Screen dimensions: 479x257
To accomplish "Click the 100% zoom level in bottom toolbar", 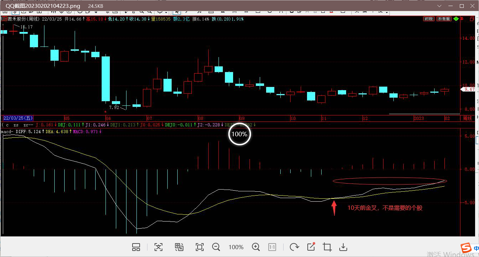I will (x=236, y=247).
